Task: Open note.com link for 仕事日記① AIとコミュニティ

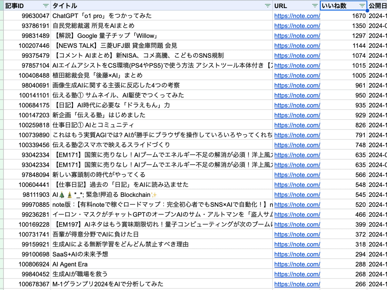Action: click(297, 125)
